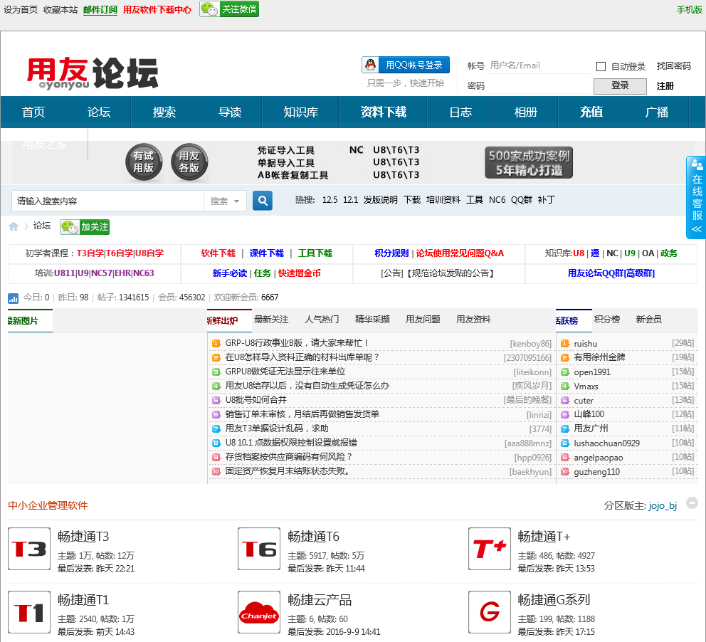Open the Chanjet cloud product logo
The width and height of the screenshot is (706, 642).
[x=259, y=612]
